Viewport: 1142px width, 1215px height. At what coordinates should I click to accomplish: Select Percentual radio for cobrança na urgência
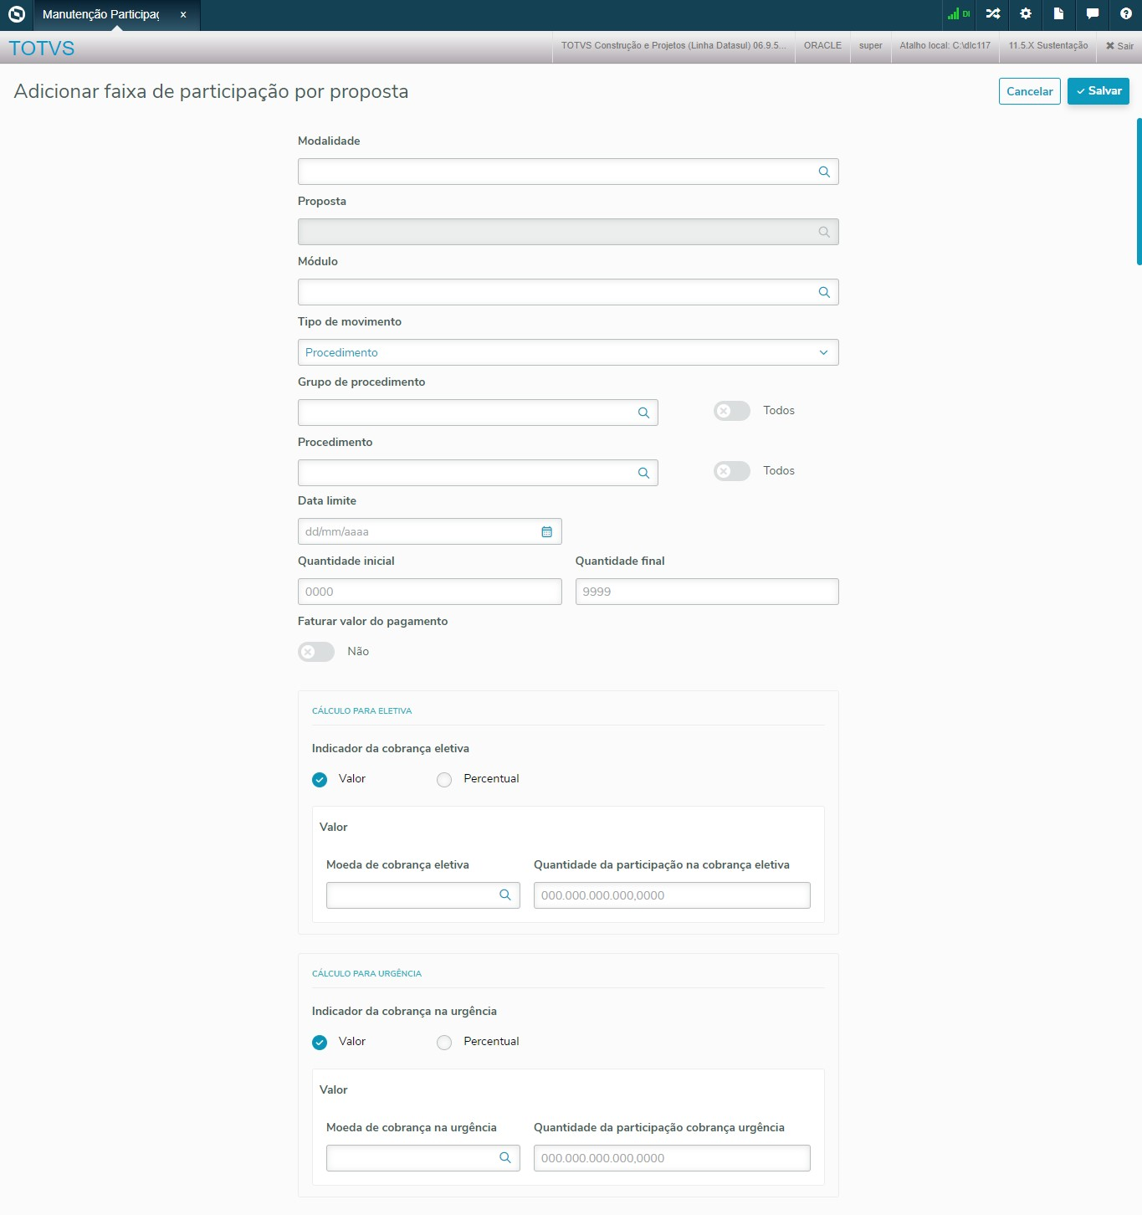444,1043
